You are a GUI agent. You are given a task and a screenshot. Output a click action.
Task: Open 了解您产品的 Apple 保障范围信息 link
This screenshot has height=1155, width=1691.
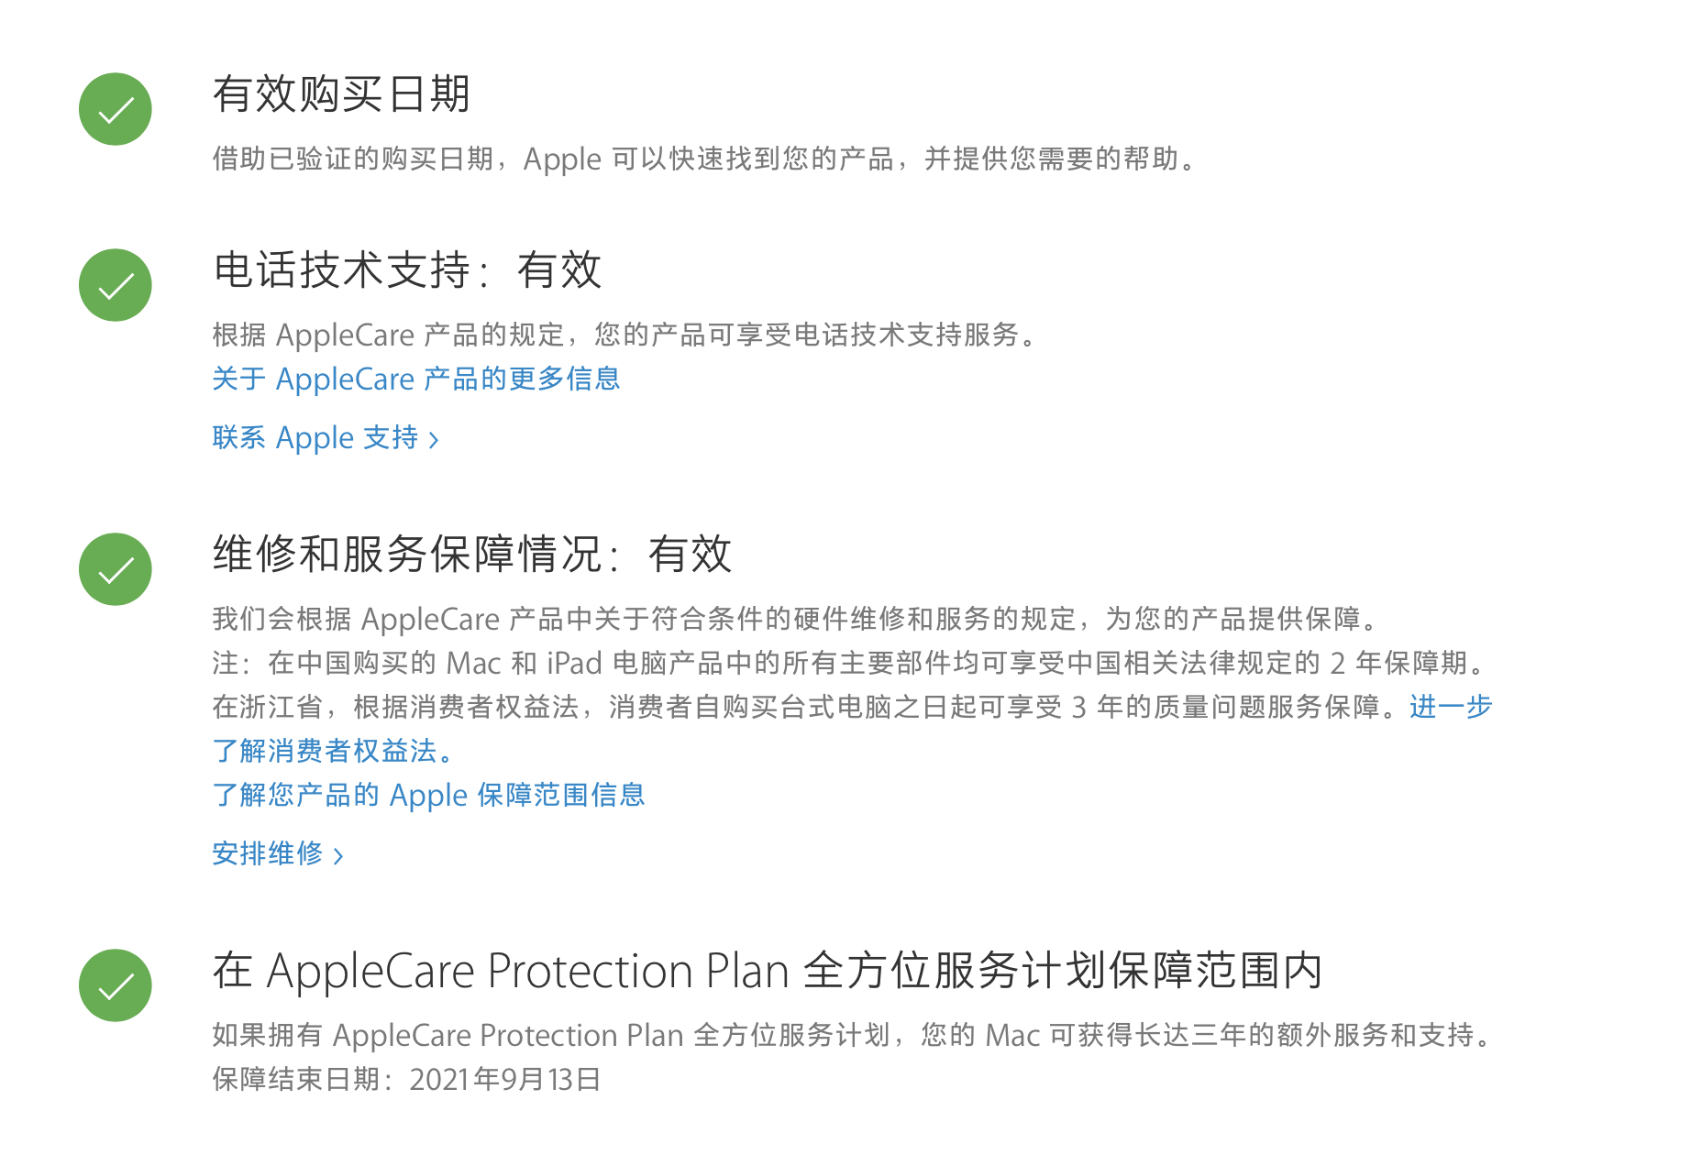tap(428, 795)
